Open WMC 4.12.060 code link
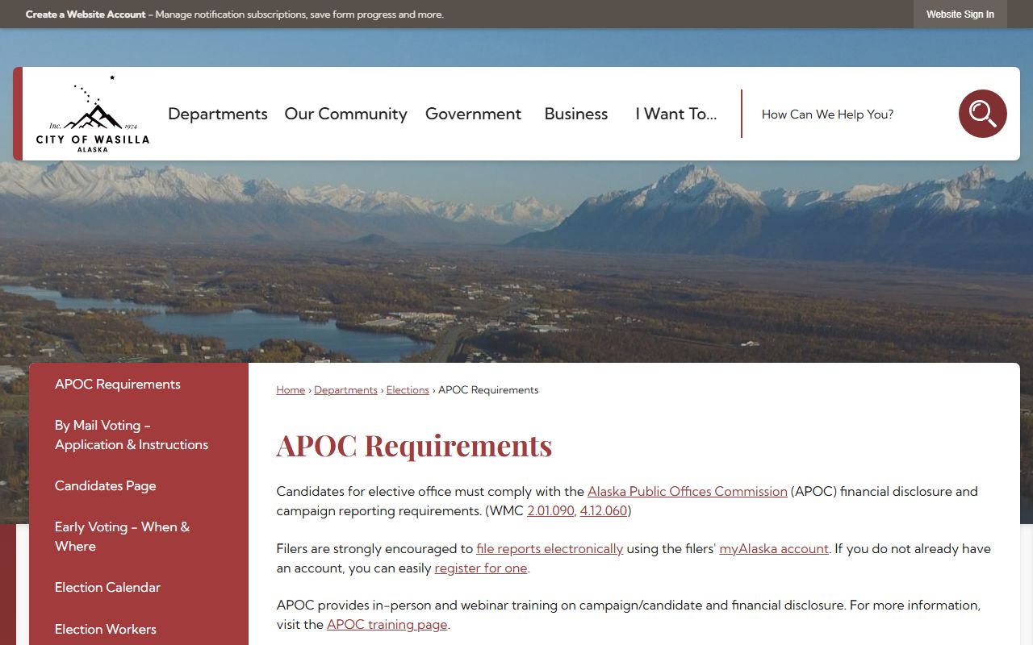Screen dimensions: 1033x645 coord(604,510)
